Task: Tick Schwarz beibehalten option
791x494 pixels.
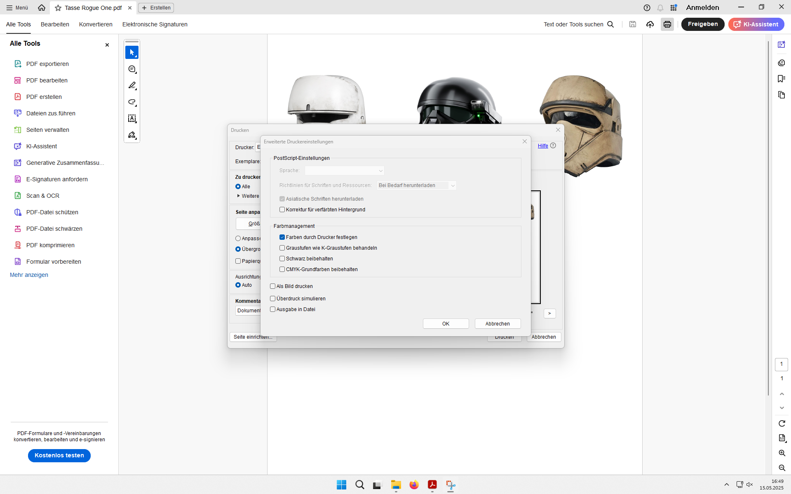Action: coord(282,259)
